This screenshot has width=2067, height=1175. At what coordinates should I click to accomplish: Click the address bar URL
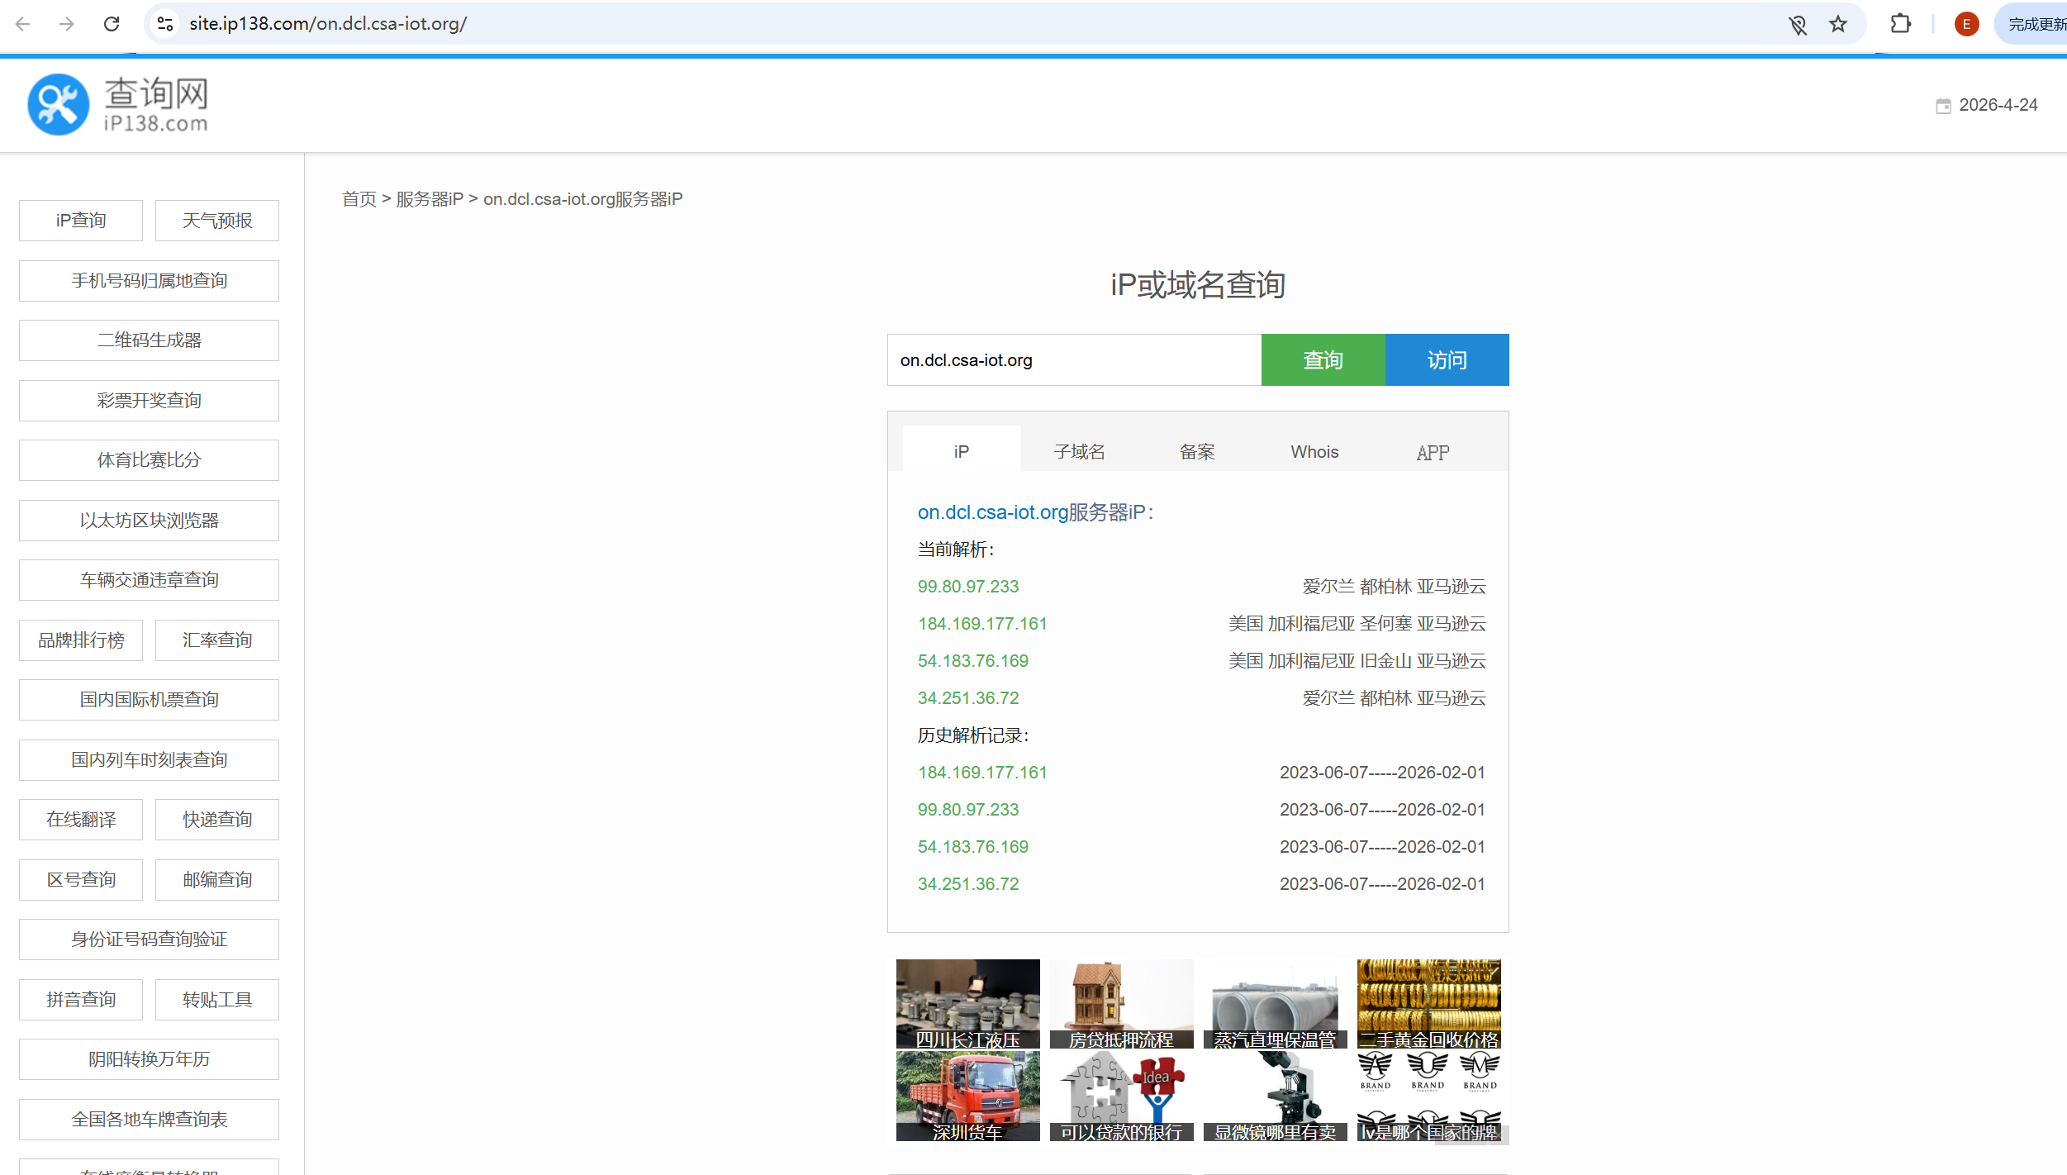[x=328, y=24]
